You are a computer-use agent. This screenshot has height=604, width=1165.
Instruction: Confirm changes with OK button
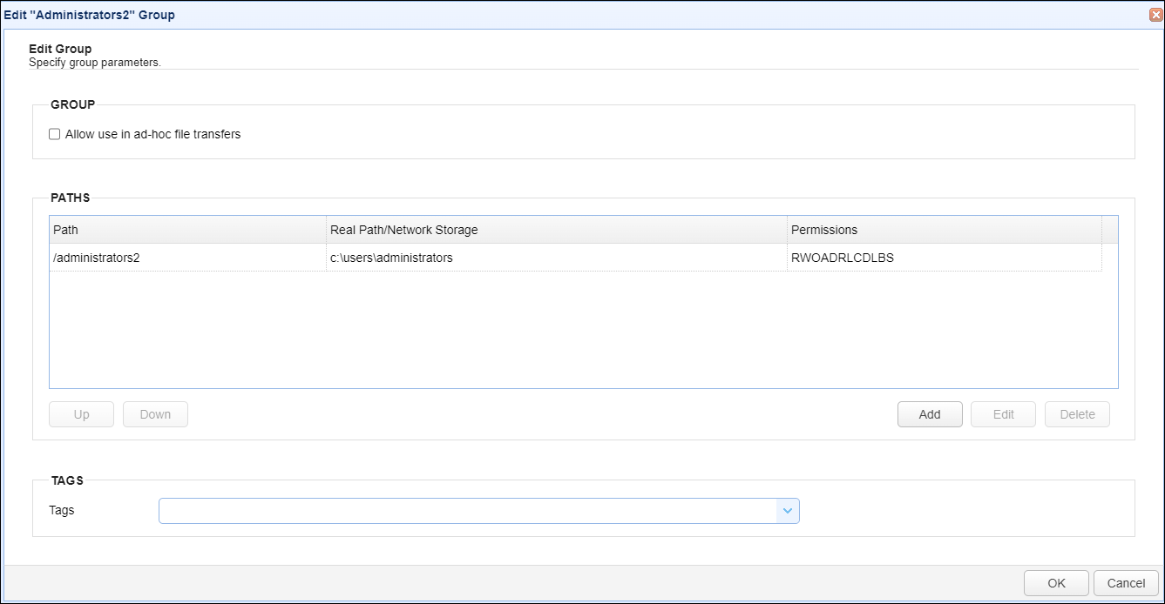(x=1056, y=583)
